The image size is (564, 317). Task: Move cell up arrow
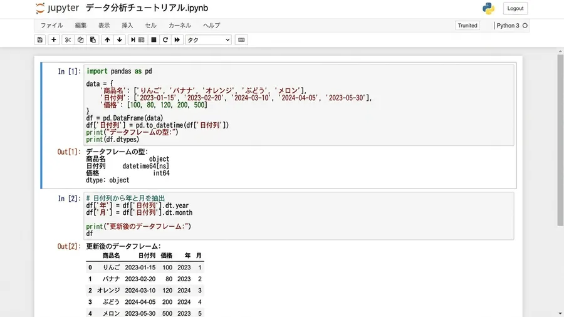107,40
